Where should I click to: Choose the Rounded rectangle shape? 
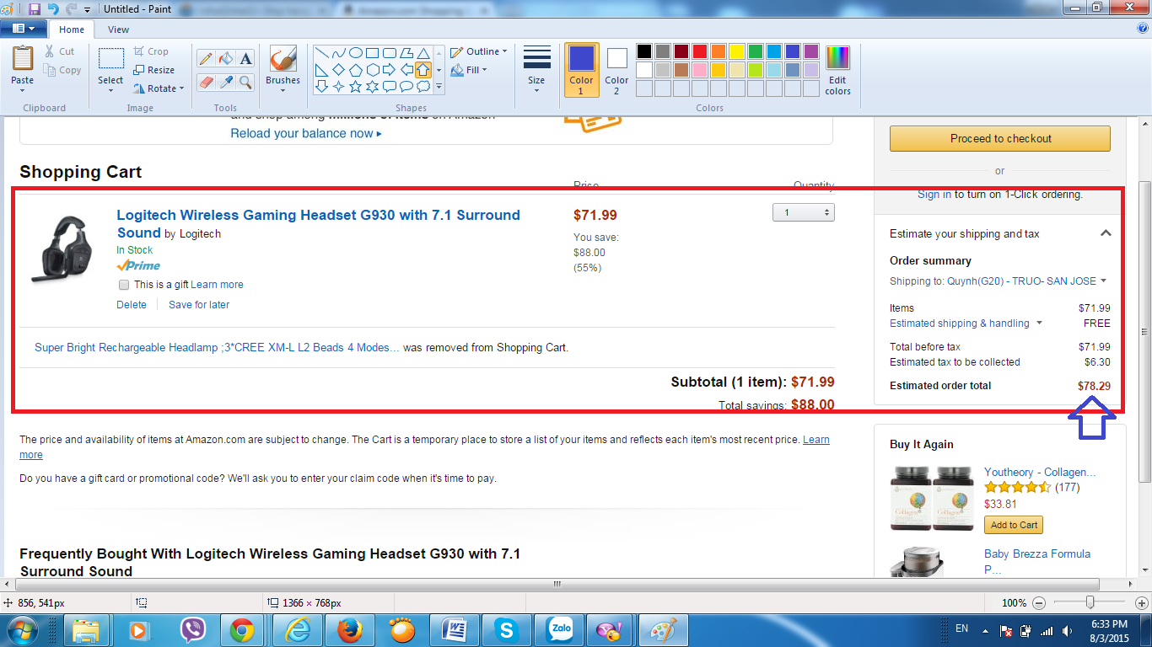pyautogui.click(x=390, y=52)
